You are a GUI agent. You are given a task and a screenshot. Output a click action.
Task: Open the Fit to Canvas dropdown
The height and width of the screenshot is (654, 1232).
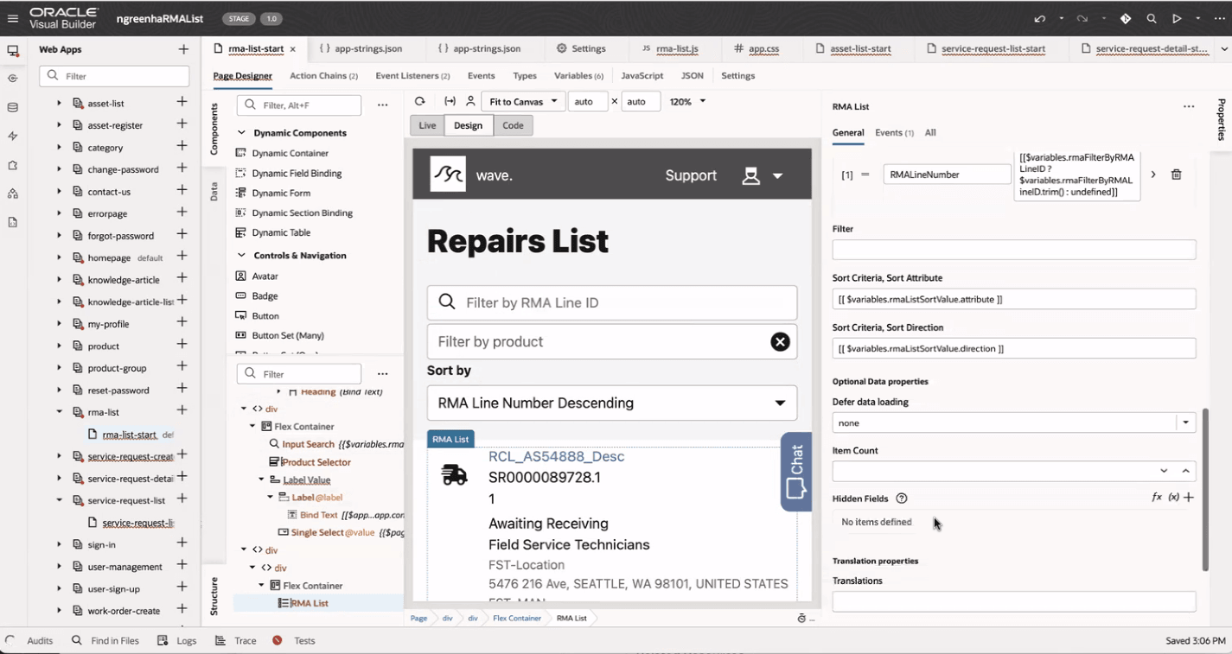pos(522,100)
